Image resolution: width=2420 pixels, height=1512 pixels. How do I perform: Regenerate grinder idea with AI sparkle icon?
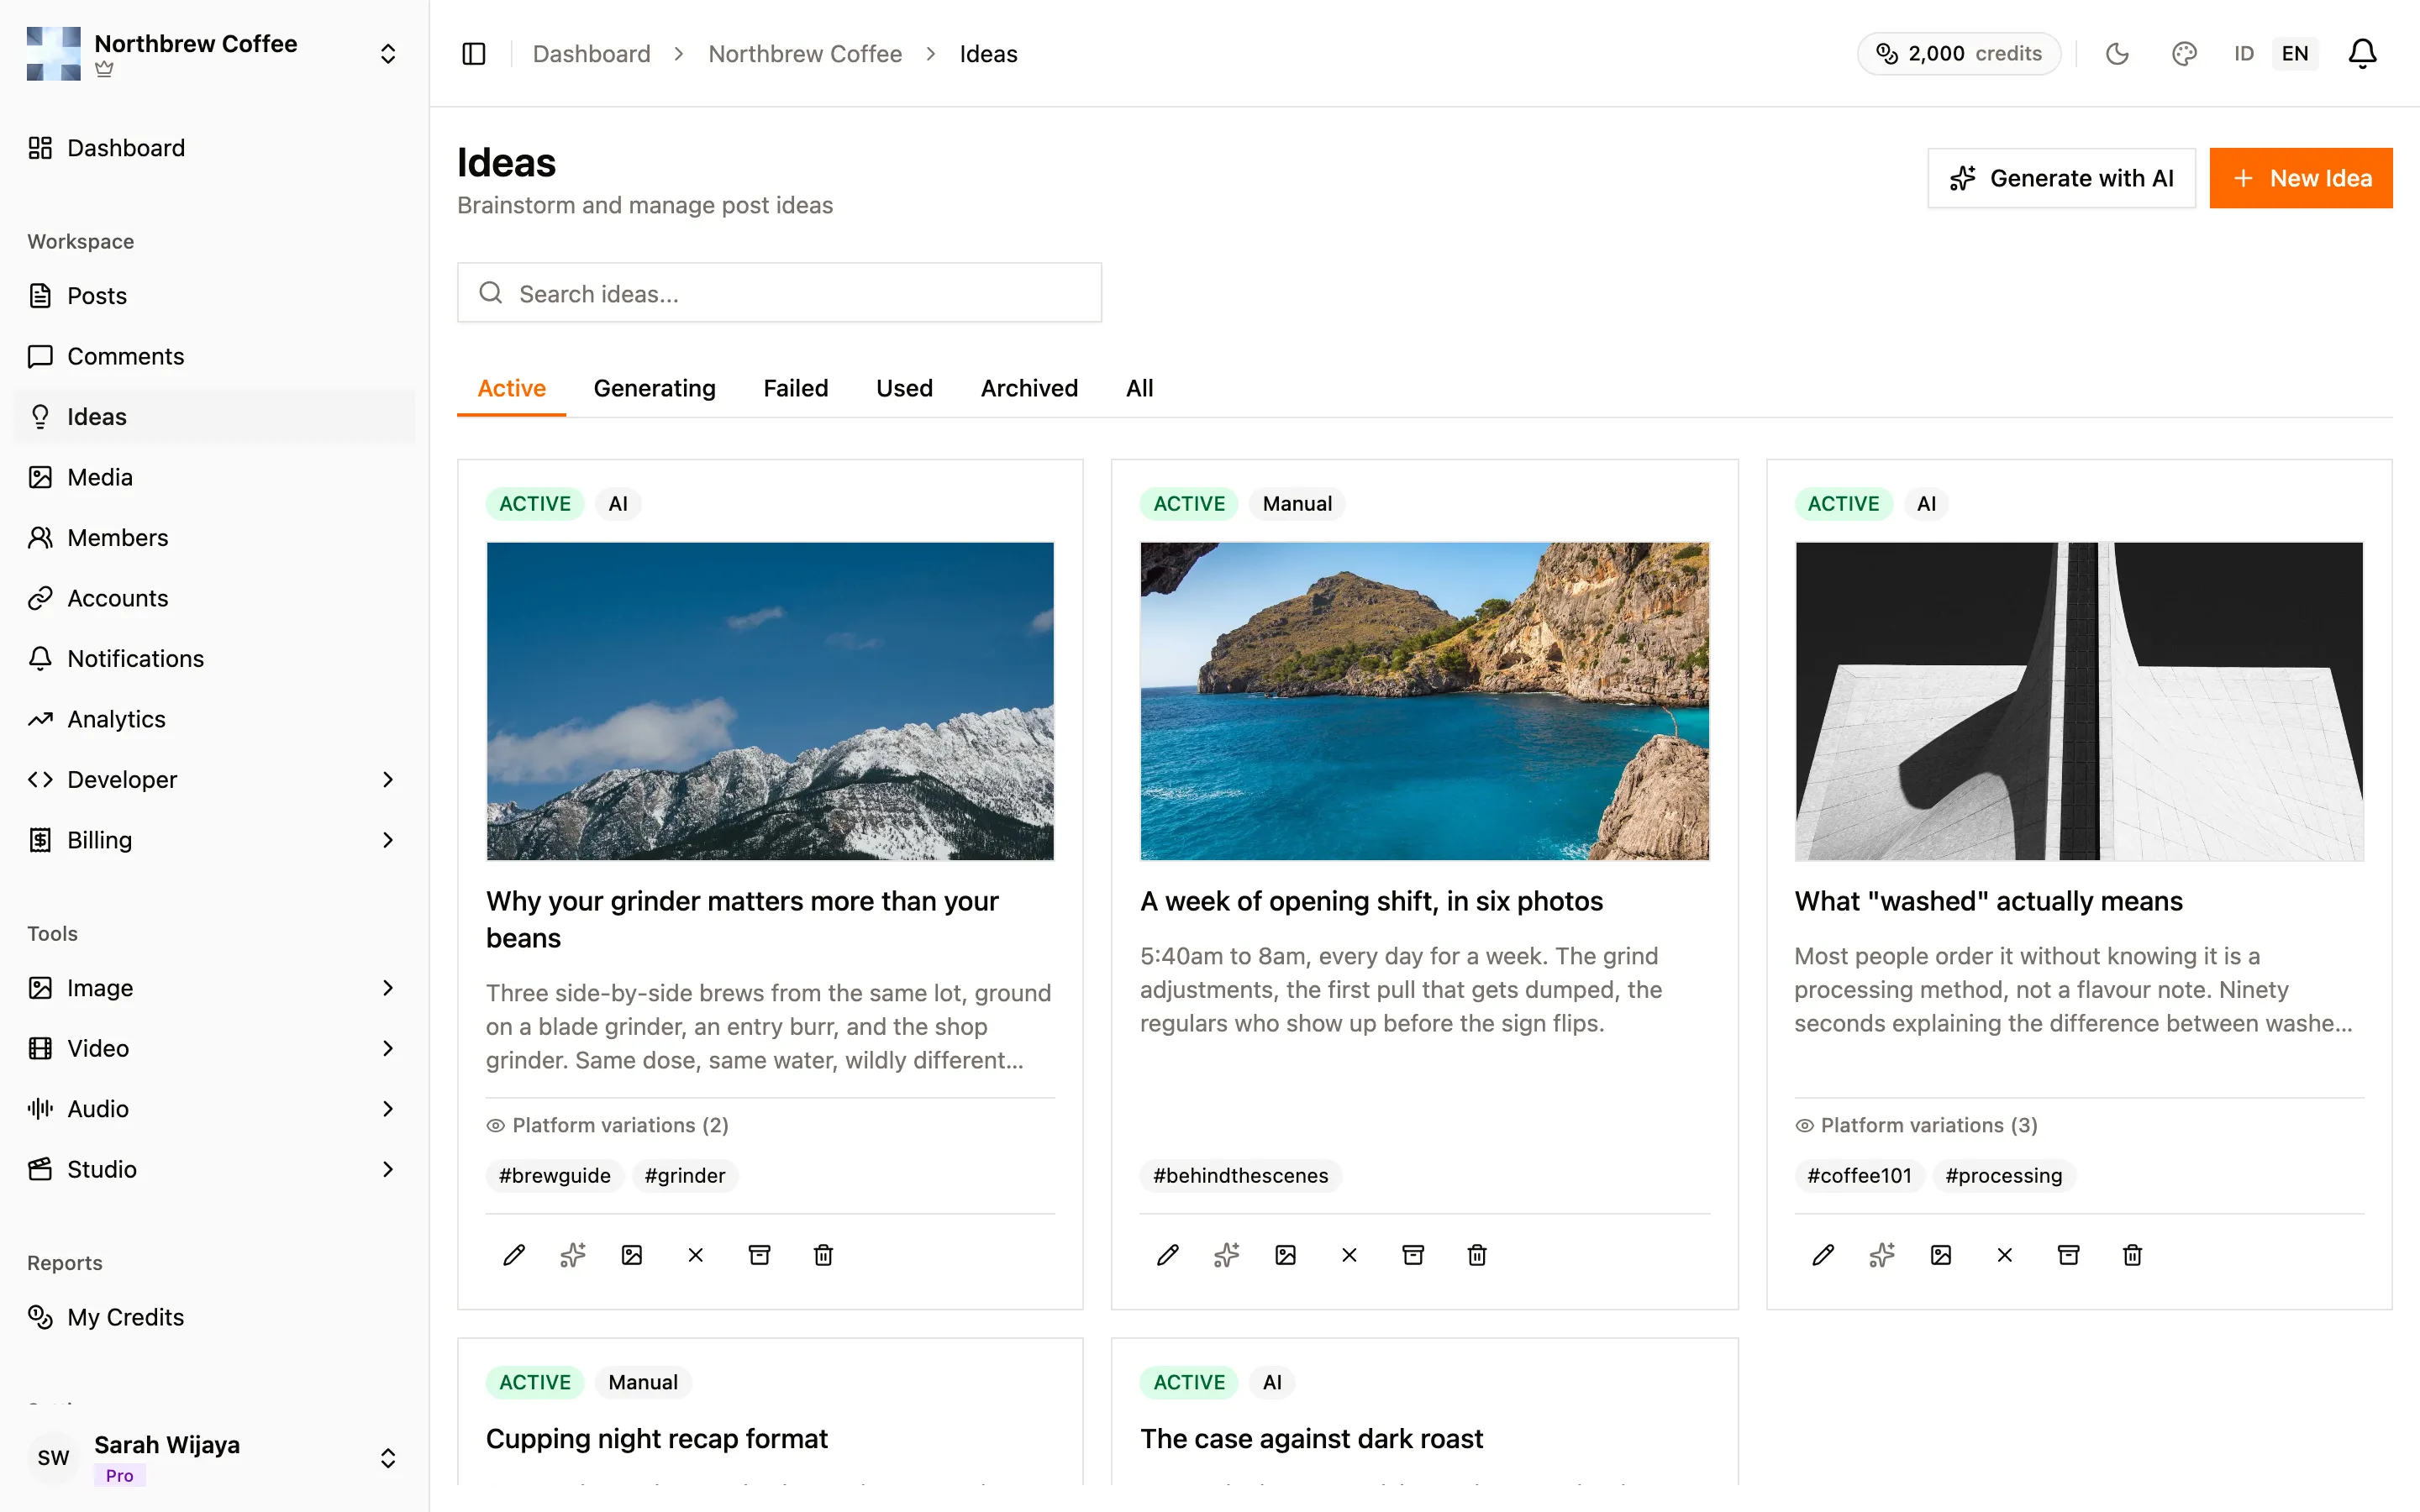point(573,1255)
